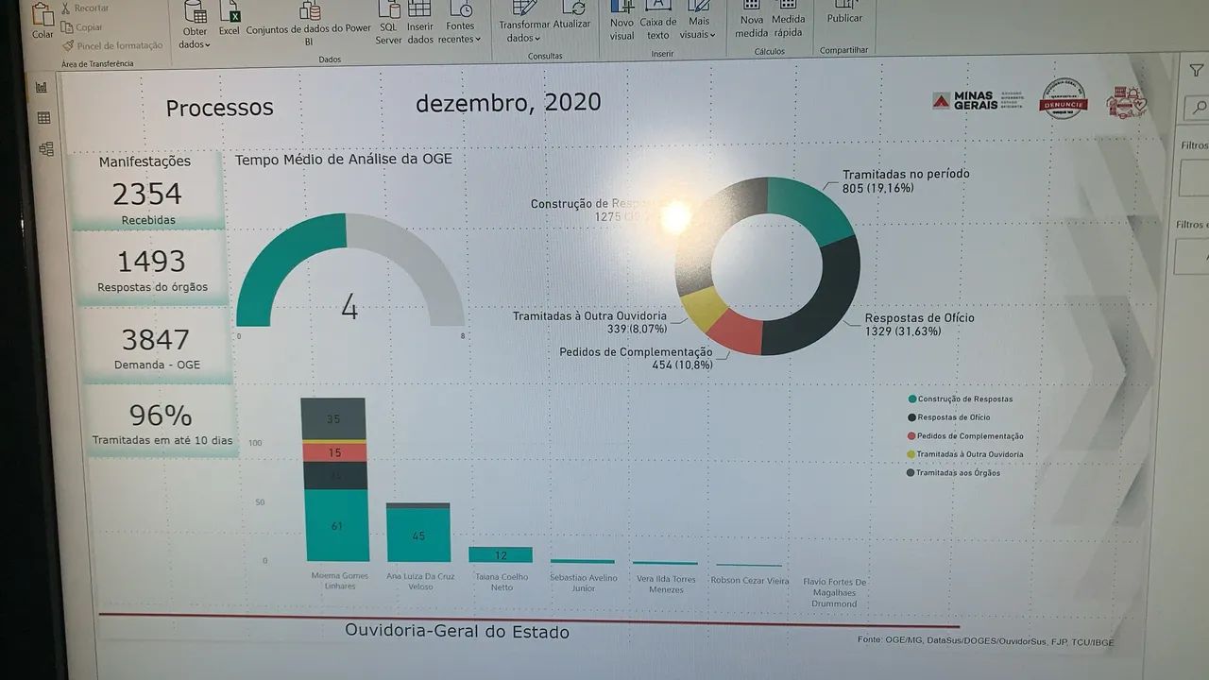The width and height of the screenshot is (1209, 680).
Task: Click the Tramitadas à Outra Ouvidoria legend item
Action: pos(965,454)
